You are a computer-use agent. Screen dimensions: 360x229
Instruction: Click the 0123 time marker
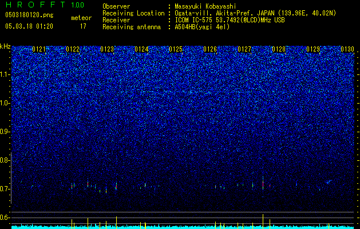(x=107, y=49)
